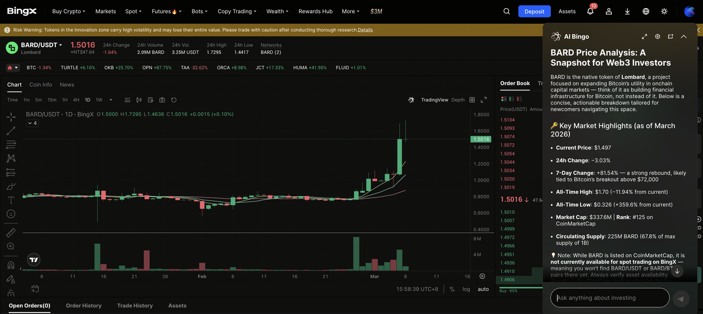Open search with the magnifier icon
Screen dimensions: 703x314
(x=506, y=12)
